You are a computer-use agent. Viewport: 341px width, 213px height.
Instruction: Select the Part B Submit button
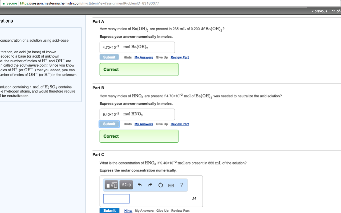pos(109,124)
